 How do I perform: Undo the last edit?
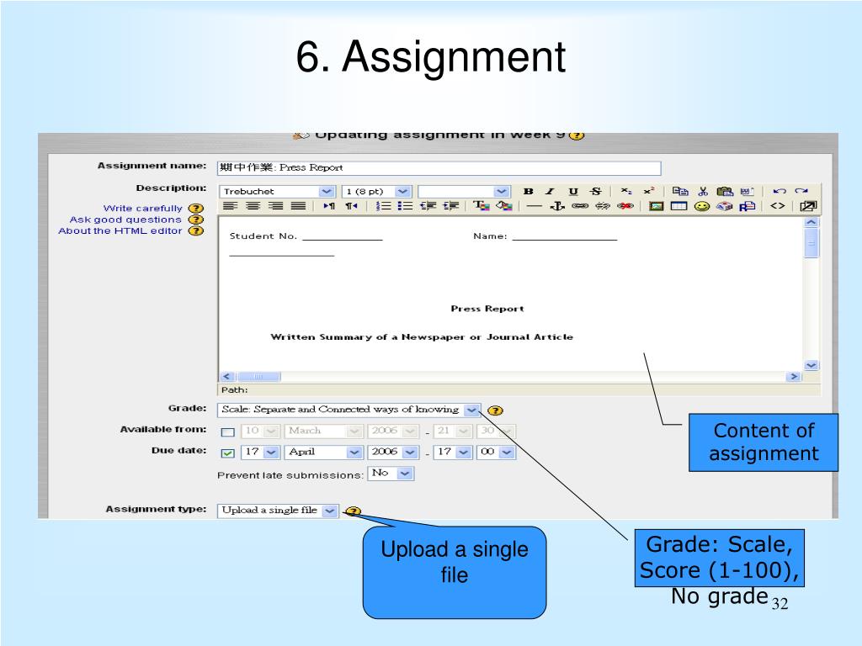(779, 191)
